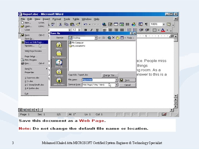Switch to Print Layout view button
The width and height of the screenshot is (199, 149).
[x=28, y=110]
